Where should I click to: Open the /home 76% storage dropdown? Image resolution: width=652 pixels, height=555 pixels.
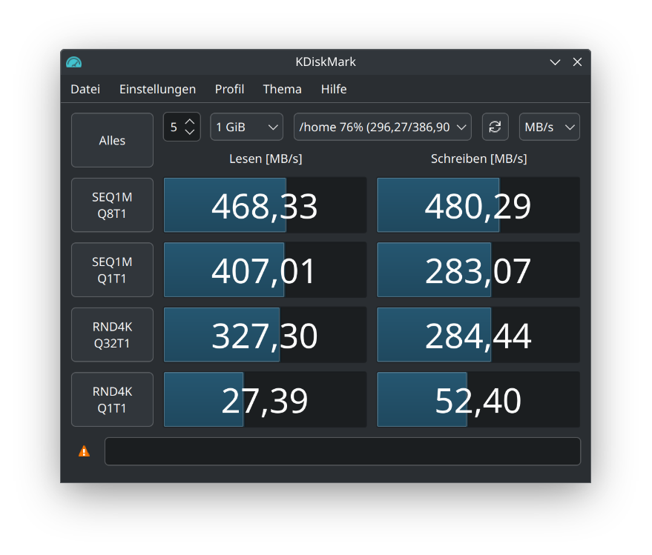point(383,127)
